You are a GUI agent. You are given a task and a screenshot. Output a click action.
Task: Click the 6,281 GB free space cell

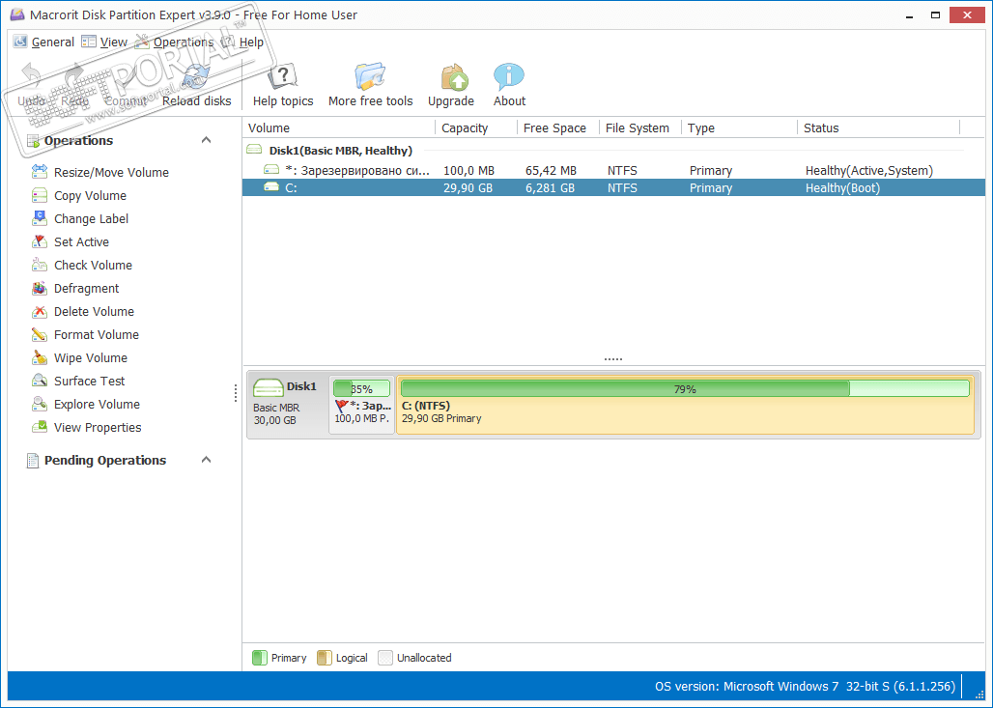[550, 188]
